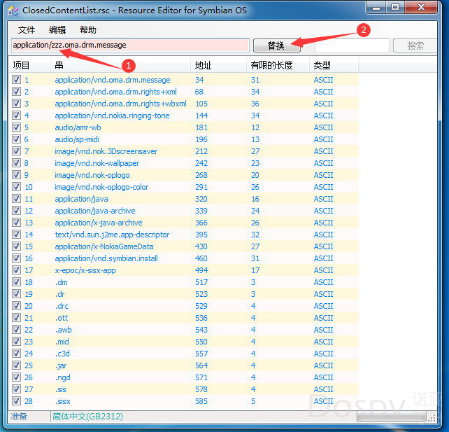Toggle checkbox for item 25 .jar

click(x=16, y=365)
